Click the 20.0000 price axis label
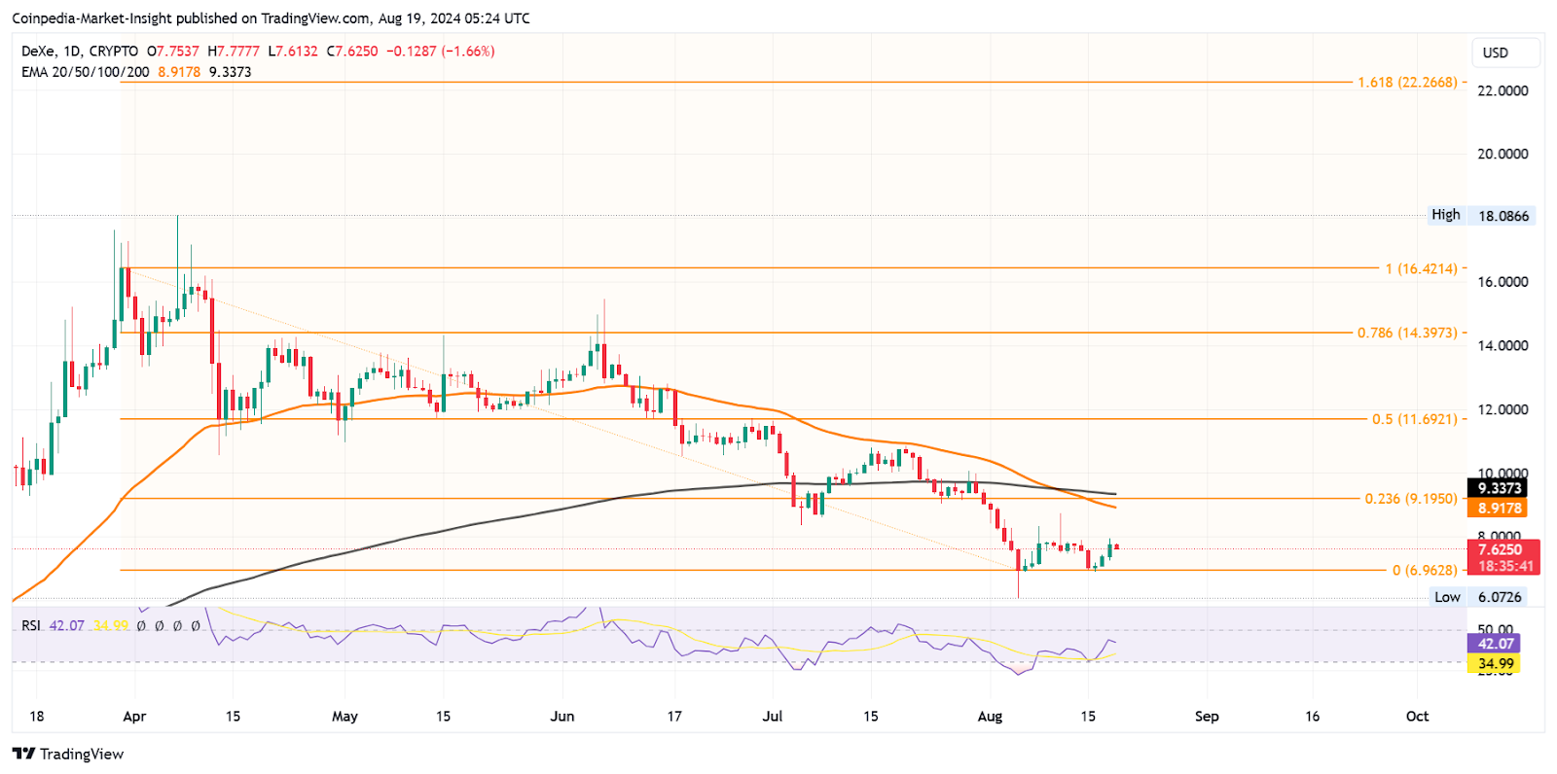Viewport: 1557px width, 774px height. (x=1503, y=154)
